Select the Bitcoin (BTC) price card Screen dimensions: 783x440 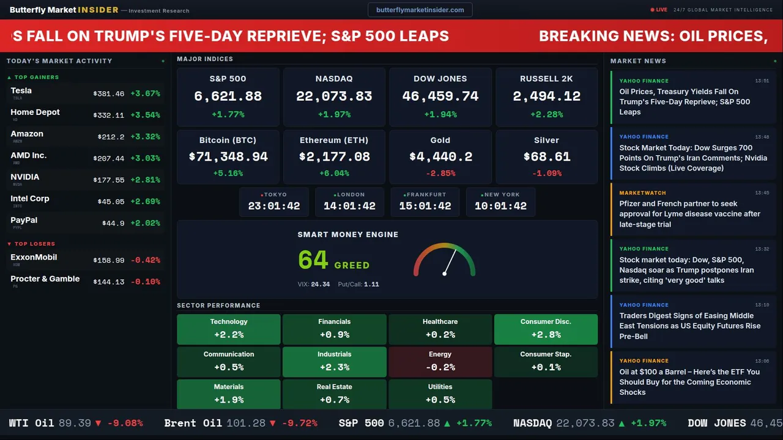[228, 156]
